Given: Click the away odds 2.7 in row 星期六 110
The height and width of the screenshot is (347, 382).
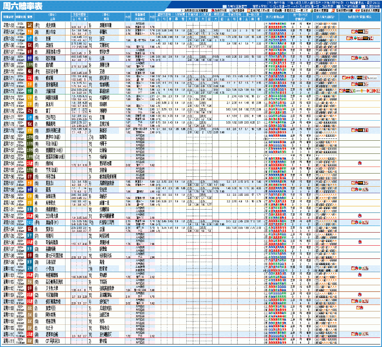Looking at the screenshot, I should (85, 336).
